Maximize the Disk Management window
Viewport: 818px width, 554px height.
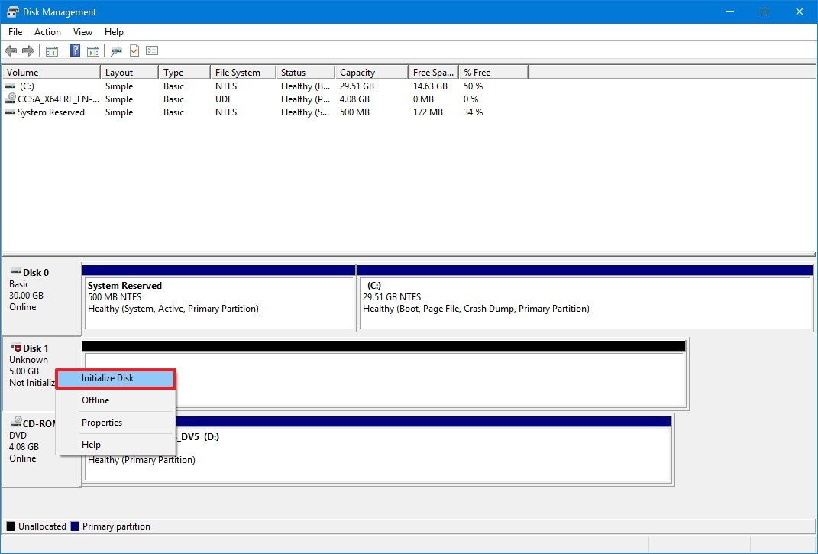(x=765, y=11)
